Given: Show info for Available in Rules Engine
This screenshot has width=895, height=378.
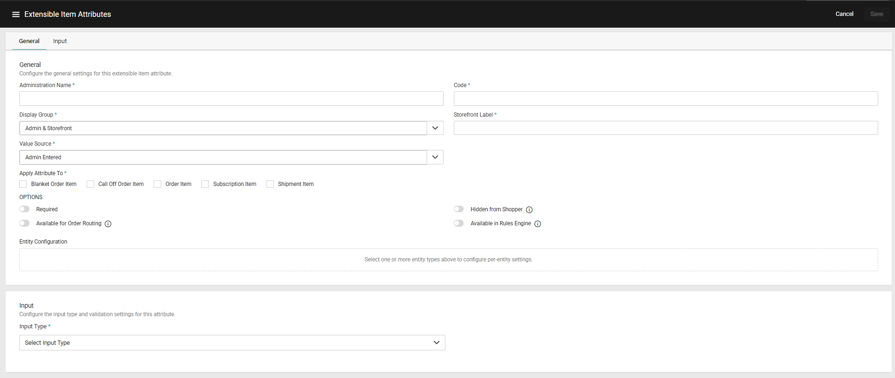Looking at the screenshot, I should click(538, 224).
